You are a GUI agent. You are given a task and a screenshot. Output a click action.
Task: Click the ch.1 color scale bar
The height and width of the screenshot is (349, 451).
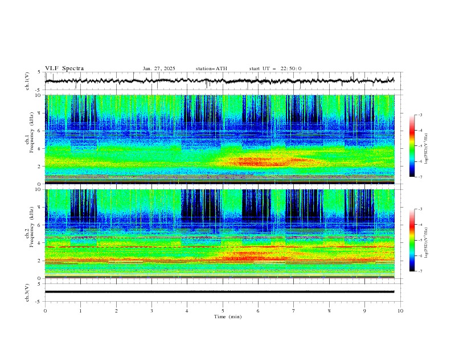[412, 146]
